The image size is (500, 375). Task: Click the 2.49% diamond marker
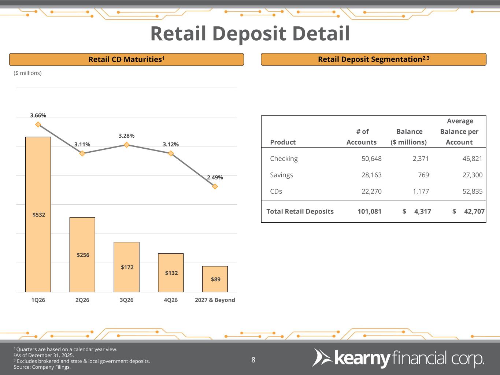[x=215, y=186]
